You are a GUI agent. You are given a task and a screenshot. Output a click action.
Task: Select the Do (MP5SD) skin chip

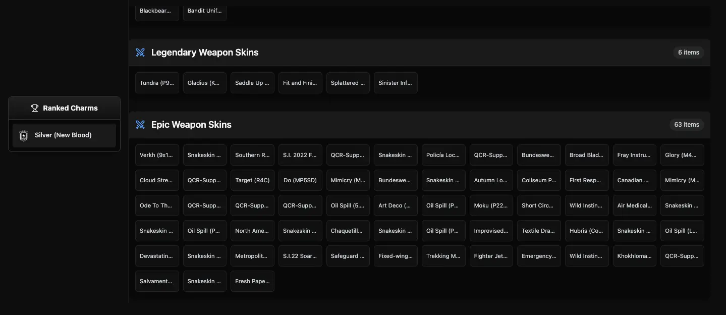click(x=300, y=180)
